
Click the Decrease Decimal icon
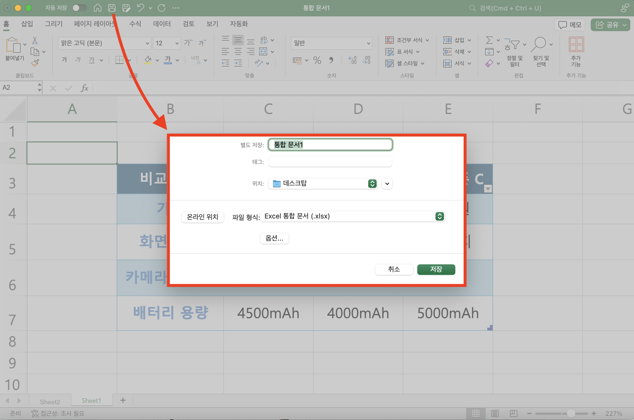[x=366, y=60]
